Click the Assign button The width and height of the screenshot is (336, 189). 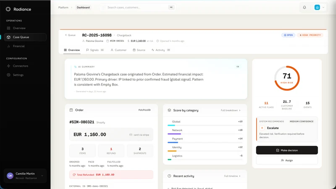coord(287,160)
